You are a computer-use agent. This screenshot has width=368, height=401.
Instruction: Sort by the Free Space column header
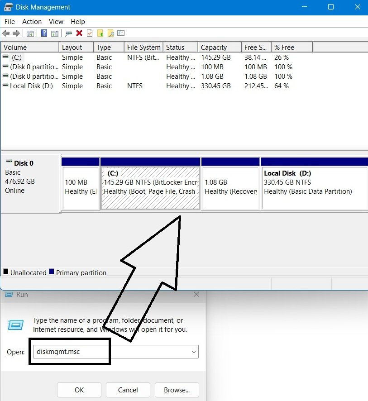click(x=256, y=48)
